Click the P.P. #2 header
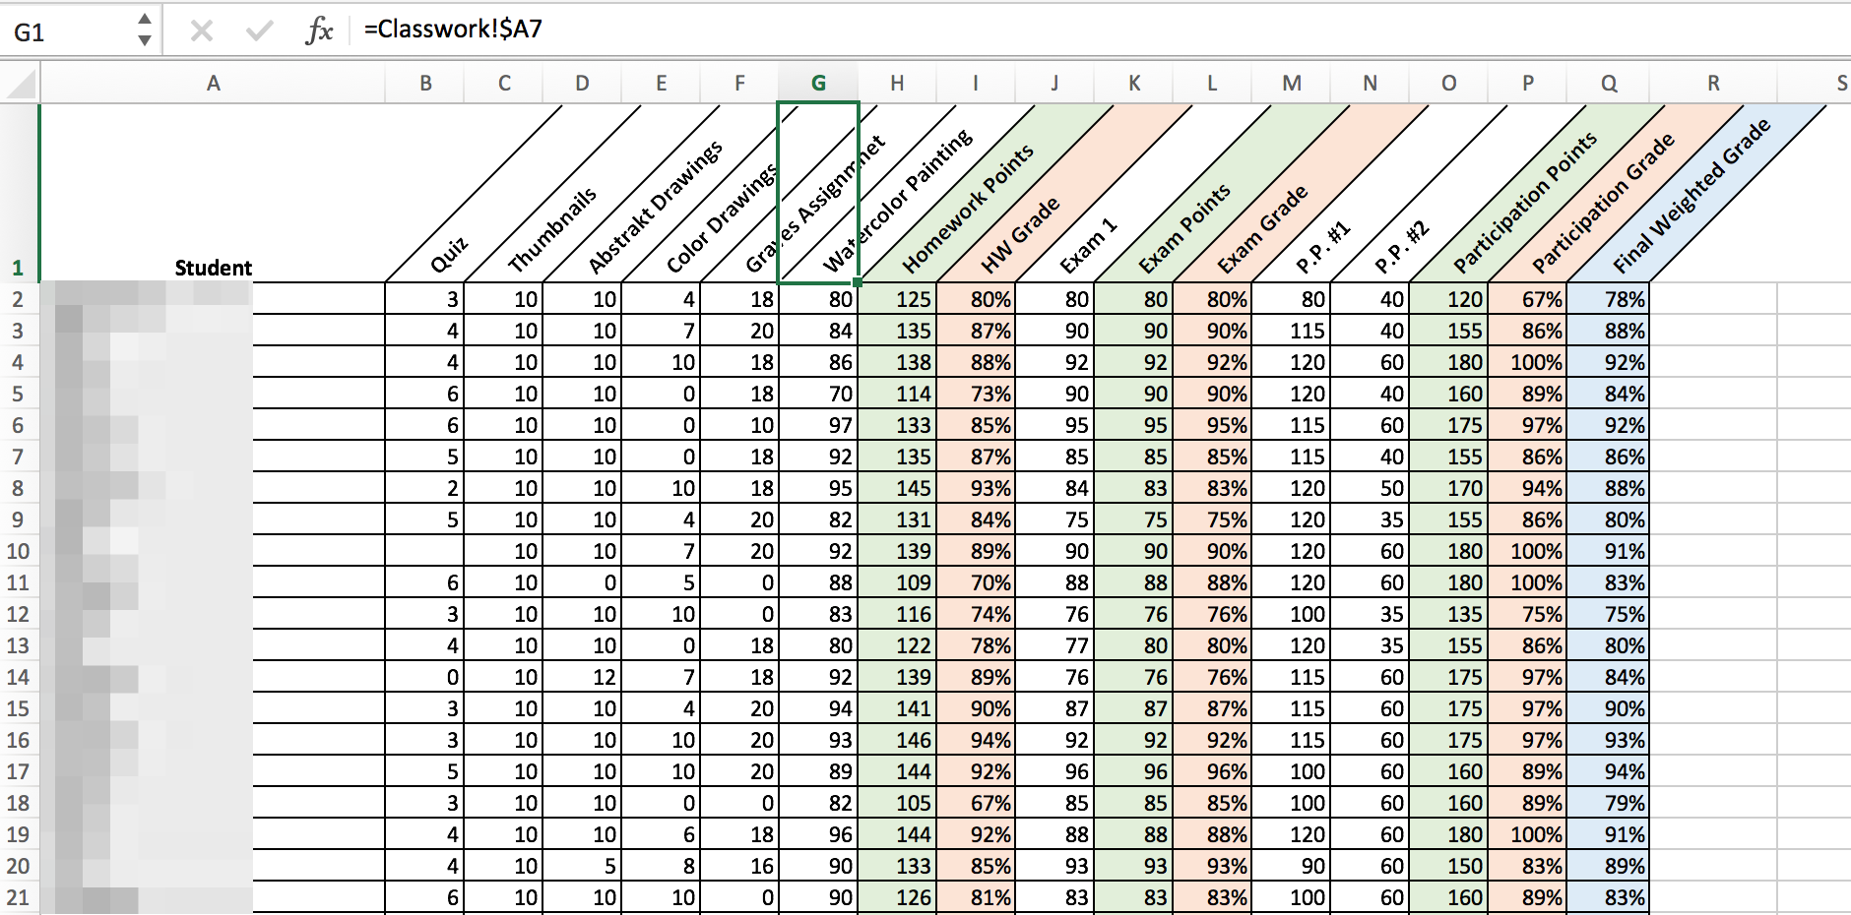The image size is (1851, 915). click(1401, 248)
